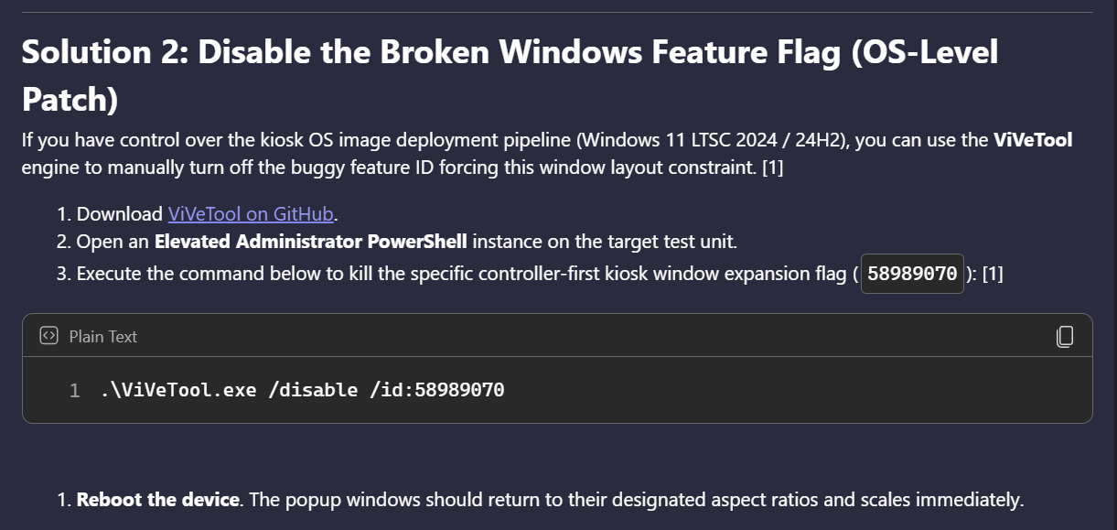Click the bold Elevated Administrator PowerShell text

pyautogui.click(x=311, y=242)
